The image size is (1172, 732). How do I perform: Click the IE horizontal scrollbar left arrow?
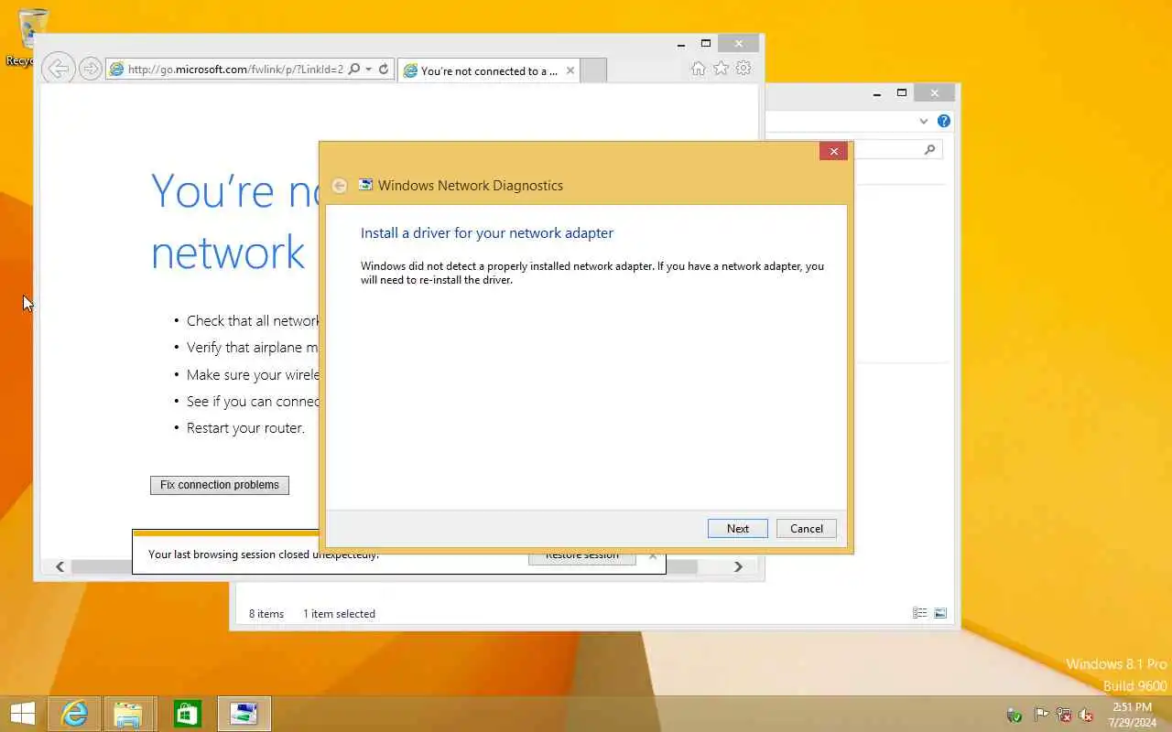(x=60, y=566)
